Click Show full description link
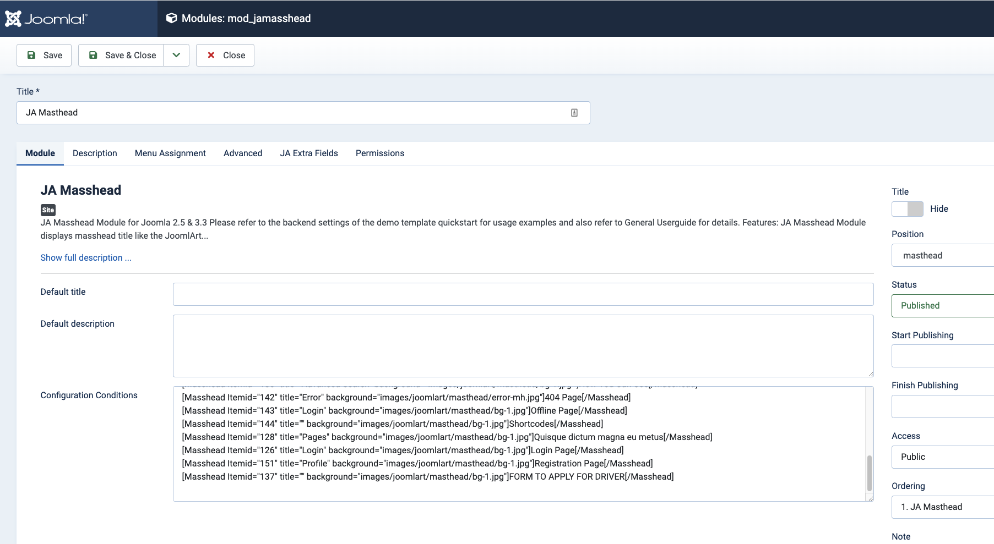Image resolution: width=994 pixels, height=544 pixels. coord(86,258)
